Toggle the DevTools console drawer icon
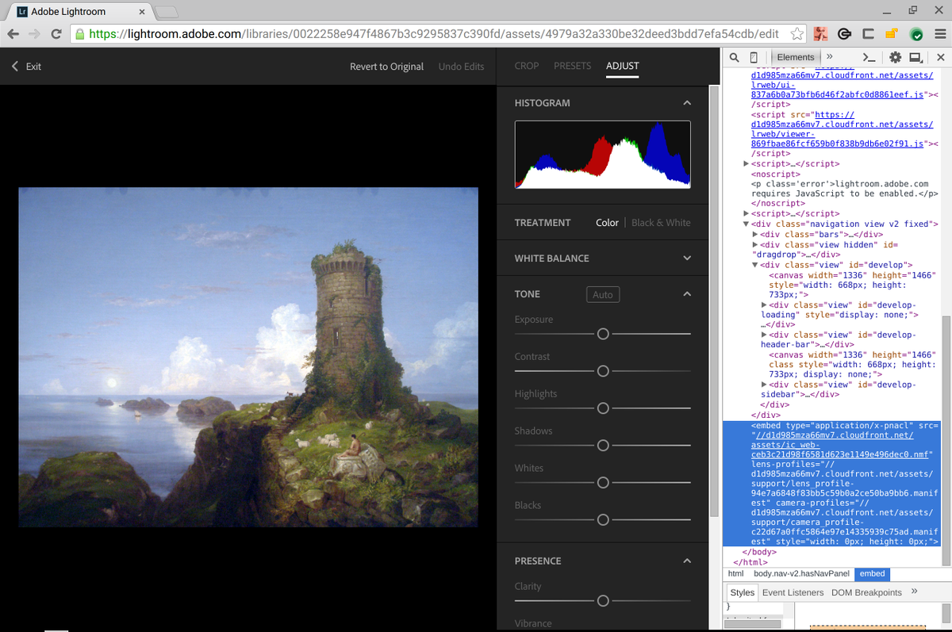This screenshot has height=632, width=952. pos(869,57)
